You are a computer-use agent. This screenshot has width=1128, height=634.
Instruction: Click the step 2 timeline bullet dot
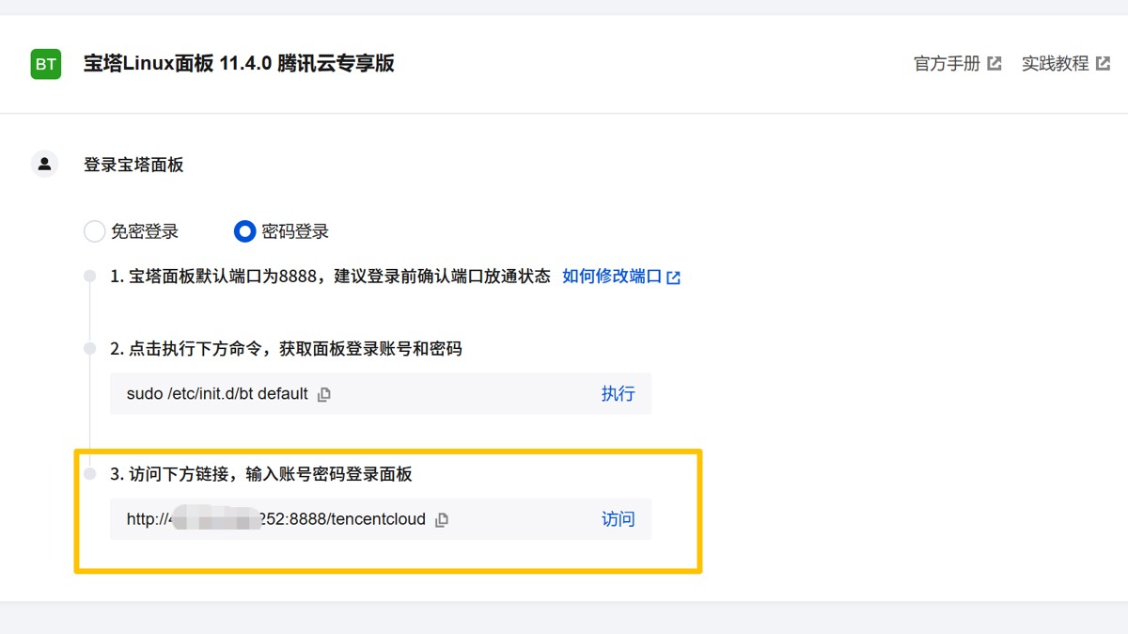90,348
